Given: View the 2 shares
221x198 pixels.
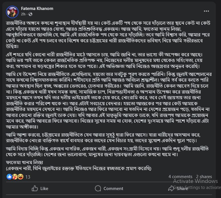Looking at the screenshot, I should tap(204, 176).
